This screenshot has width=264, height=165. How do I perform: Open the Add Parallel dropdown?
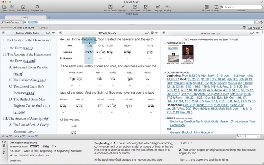pyautogui.click(x=255, y=28)
